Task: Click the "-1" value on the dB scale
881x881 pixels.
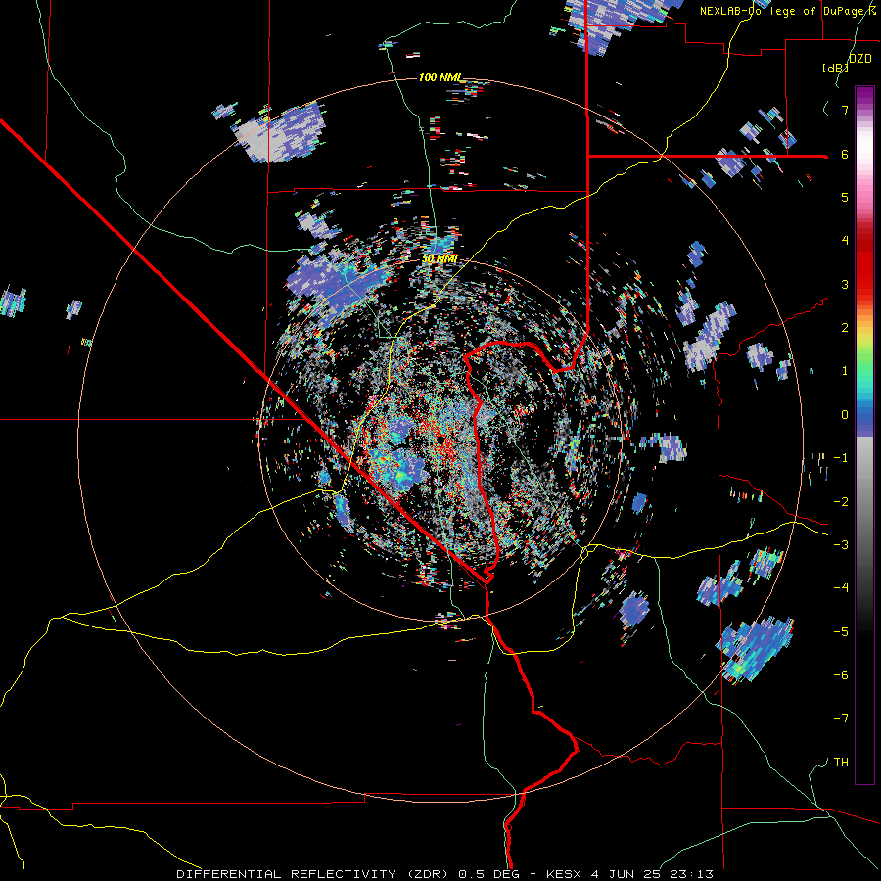Action: tap(841, 458)
